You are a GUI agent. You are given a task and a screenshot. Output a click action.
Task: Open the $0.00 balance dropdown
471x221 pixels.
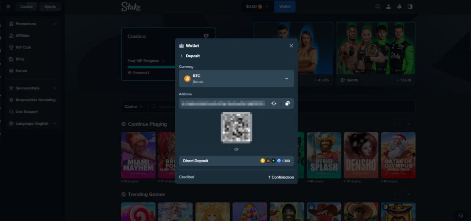(x=258, y=6)
